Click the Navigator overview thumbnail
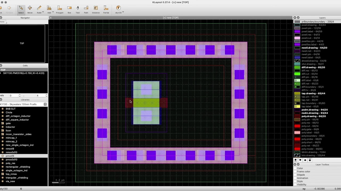This screenshot has height=191, width=341. point(22,44)
